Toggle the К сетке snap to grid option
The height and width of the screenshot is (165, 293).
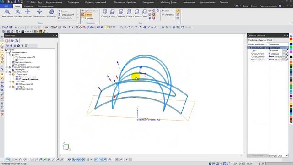87,14
